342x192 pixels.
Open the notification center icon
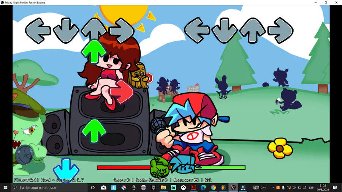click(335, 187)
